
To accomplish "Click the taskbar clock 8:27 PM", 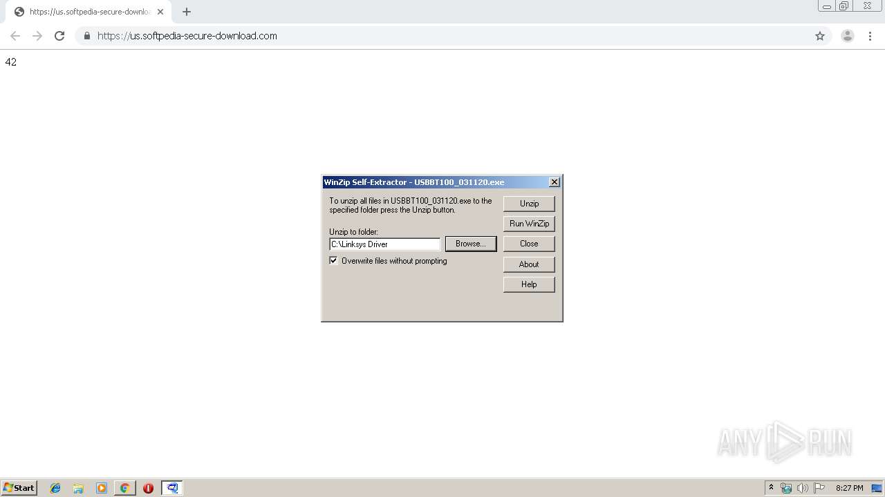I will click(x=849, y=488).
